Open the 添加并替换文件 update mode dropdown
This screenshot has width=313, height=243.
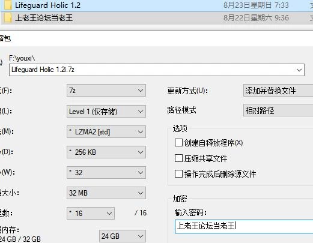coord(278,91)
